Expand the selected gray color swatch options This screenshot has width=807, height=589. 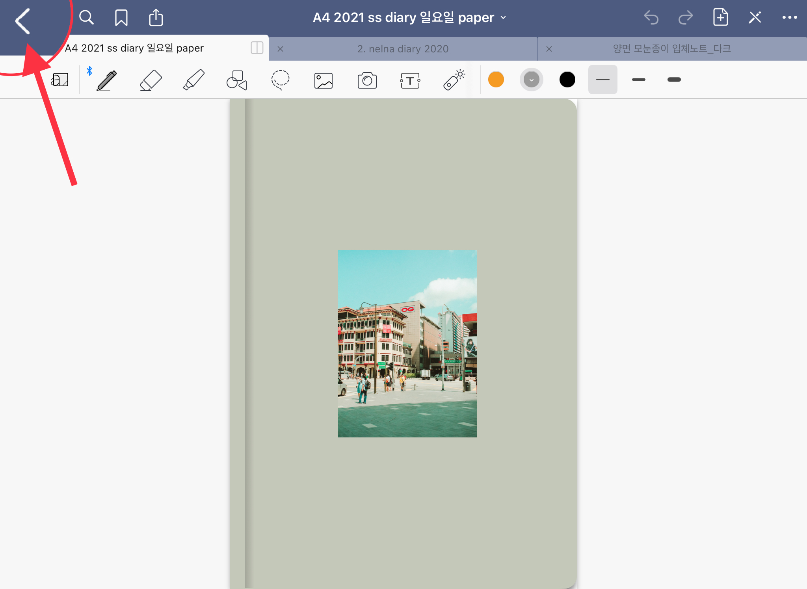pyautogui.click(x=531, y=80)
